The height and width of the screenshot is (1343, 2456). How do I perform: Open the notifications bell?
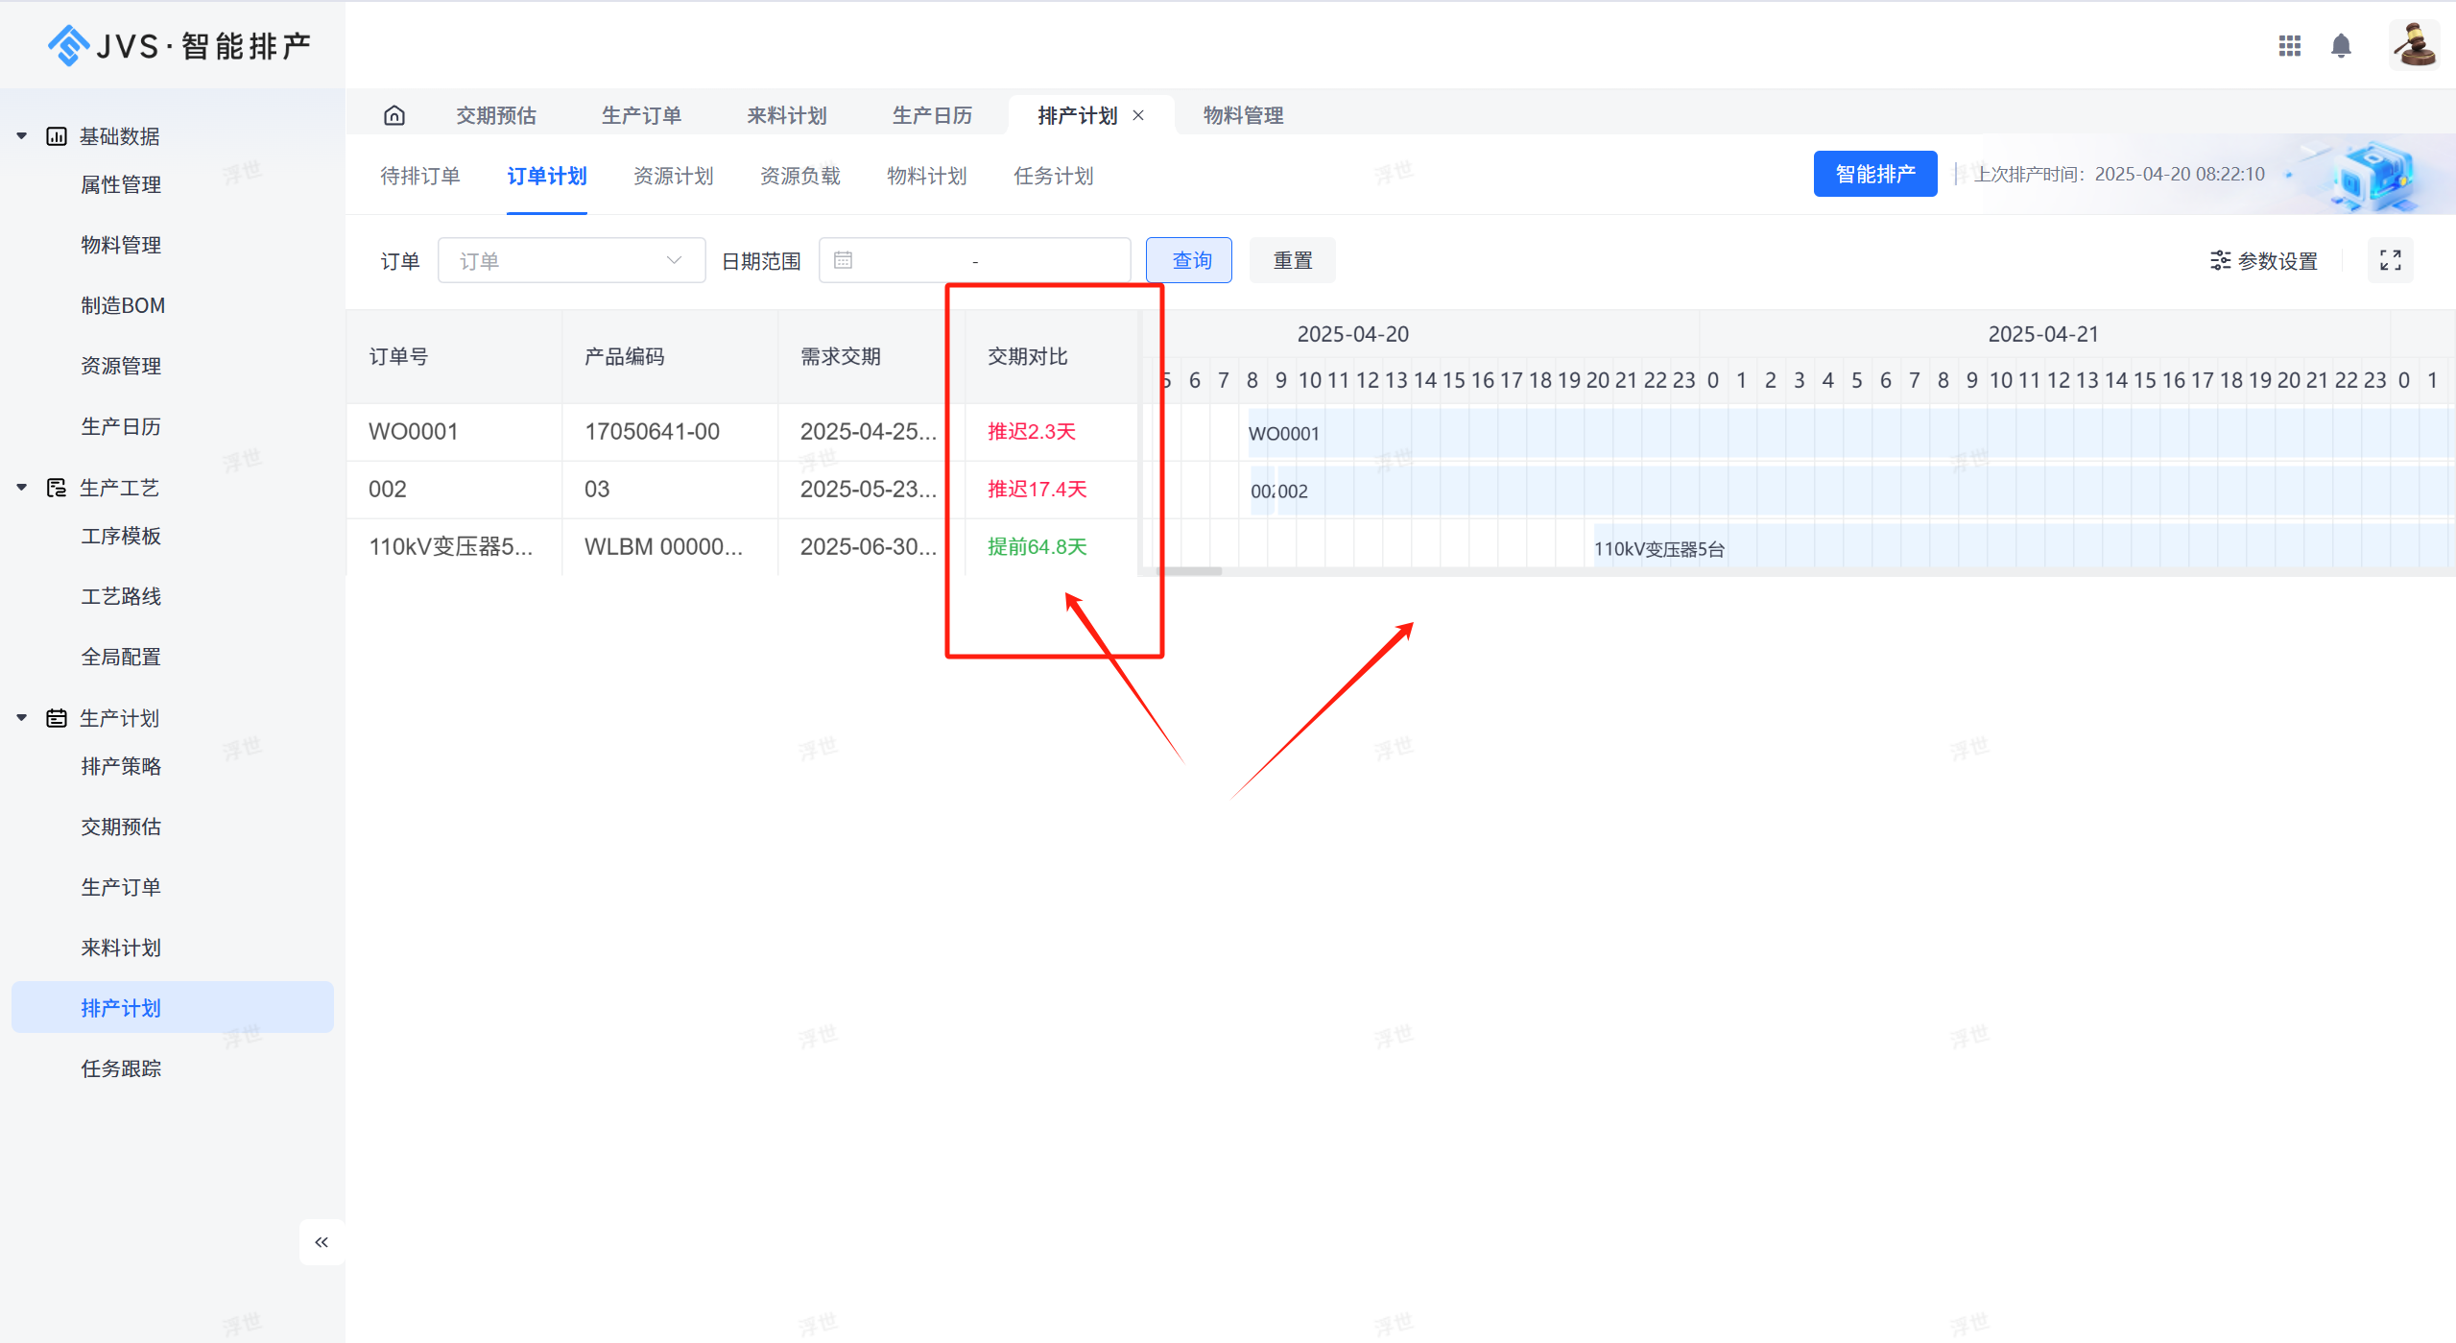coord(2341,45)
